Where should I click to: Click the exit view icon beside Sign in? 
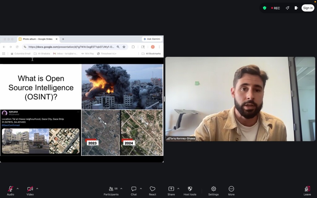click(x=296, y=8)
